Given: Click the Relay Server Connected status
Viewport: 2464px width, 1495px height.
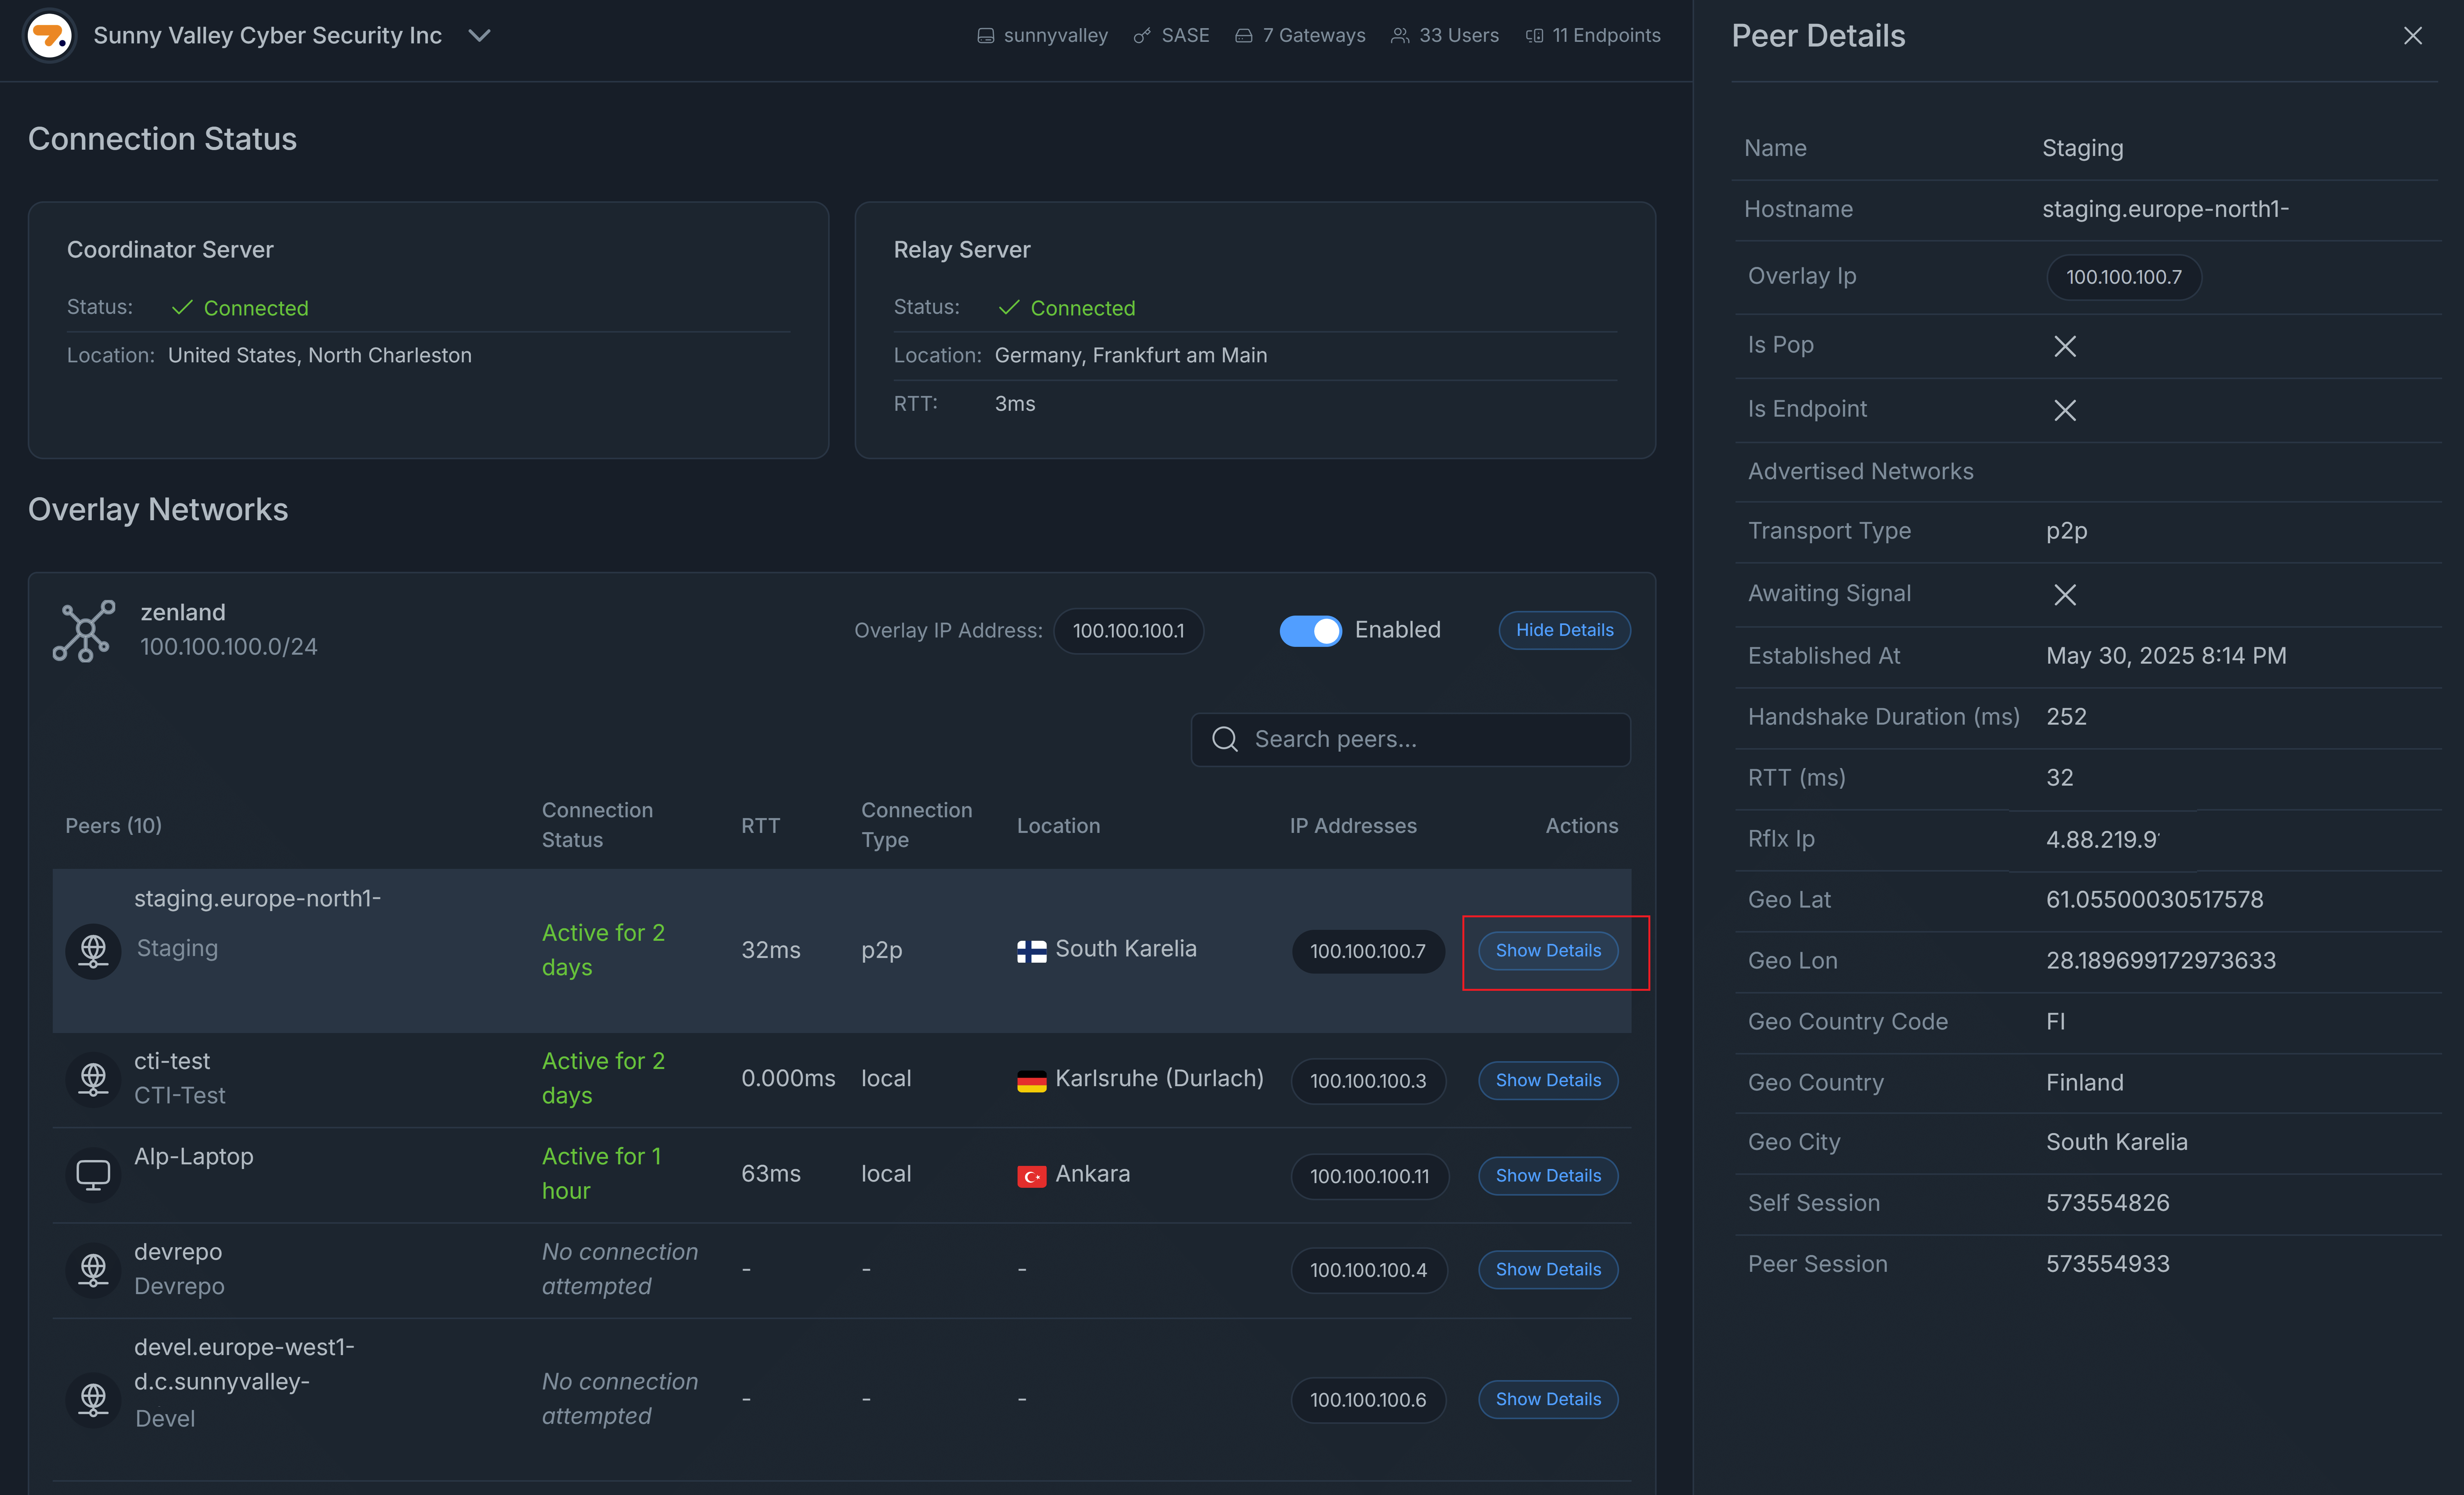Looking at the screenshot, I should point(1067,308).
